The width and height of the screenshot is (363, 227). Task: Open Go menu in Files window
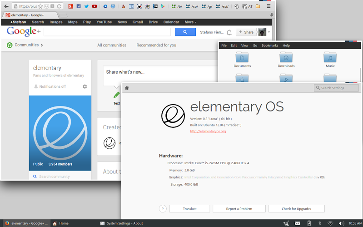pyautogui.click(x=255, y=45)
